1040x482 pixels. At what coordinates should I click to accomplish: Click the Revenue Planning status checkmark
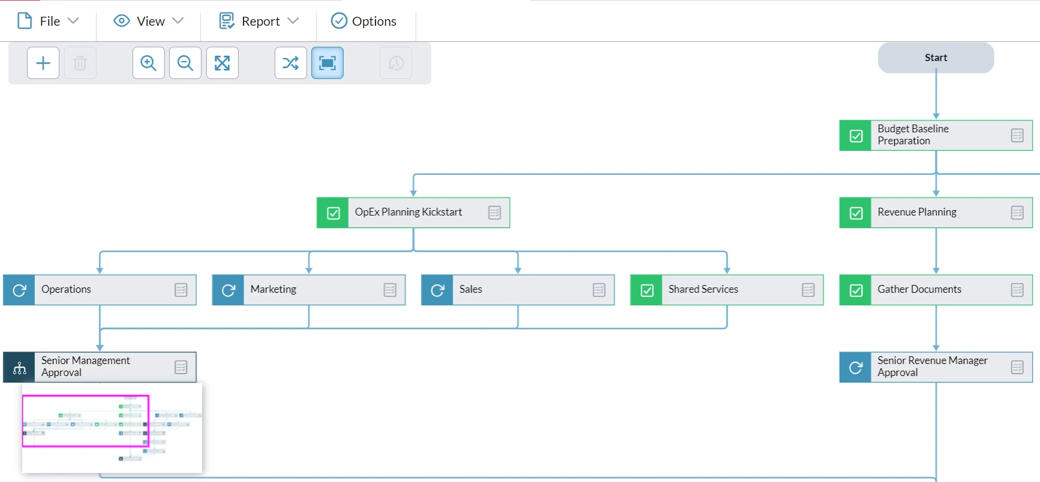tap(856, 213)
